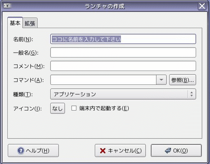Image resolution: width=210 pixels, height=164 pixels.
Task: Open help with ヘルプ(H) button
Action: (x=34, y=151)
